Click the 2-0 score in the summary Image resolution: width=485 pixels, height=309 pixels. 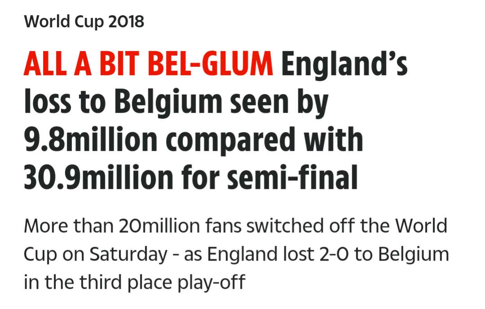(332, 254)
